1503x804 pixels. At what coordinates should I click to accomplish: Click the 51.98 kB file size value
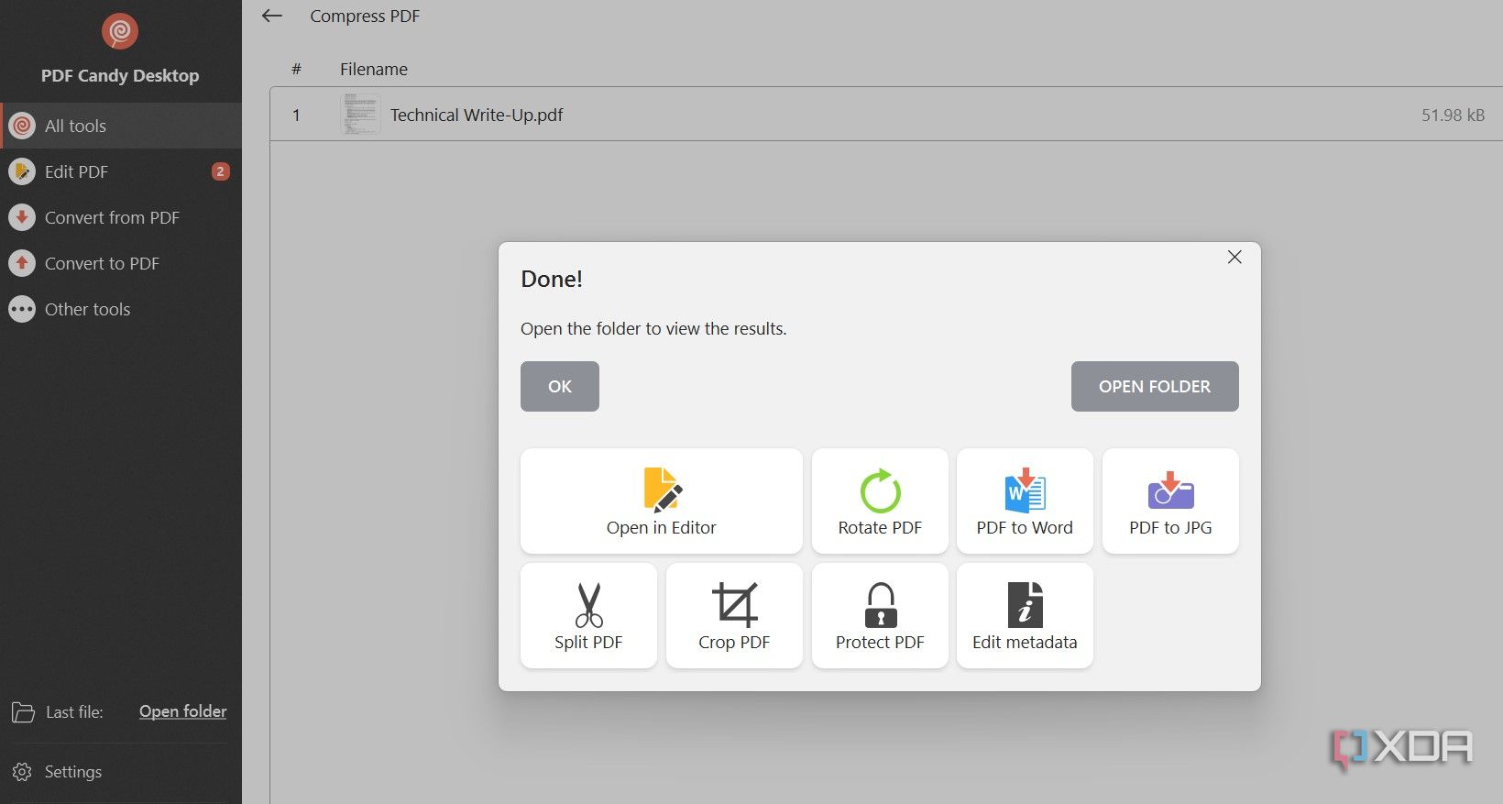[1453, 115]
